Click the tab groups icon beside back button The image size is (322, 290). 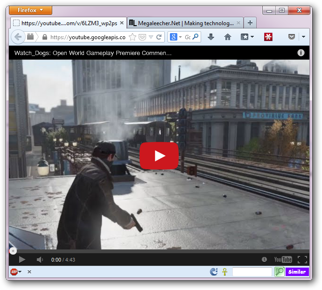click(x=30, y=37)
